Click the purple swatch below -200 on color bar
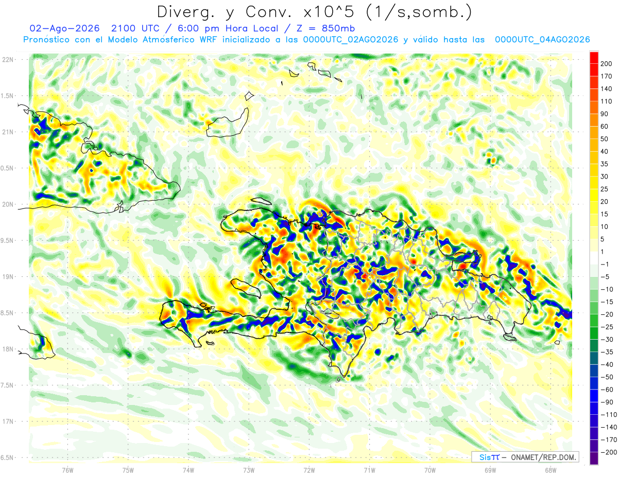Image resolution: width=618 pixels, height=477 pixels. click(594, 458)
